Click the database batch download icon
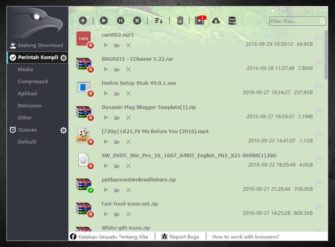The image size is (335, 247). tap(232, 21)
